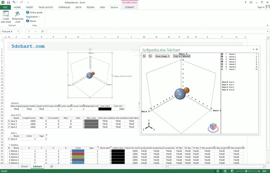Click the Excel application icon in title bar
This screenshot has height=173, width=270.
click(3, 2)
